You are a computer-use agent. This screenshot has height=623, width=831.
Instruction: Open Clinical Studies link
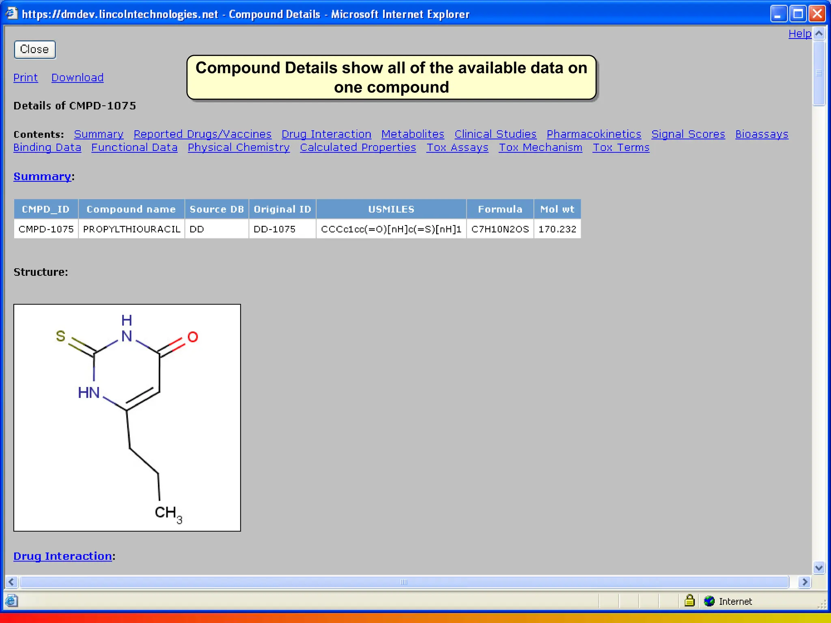tap(495, 134)
